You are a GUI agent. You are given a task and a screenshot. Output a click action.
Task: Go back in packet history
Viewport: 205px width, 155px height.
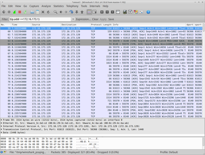(x=61, y=12)
